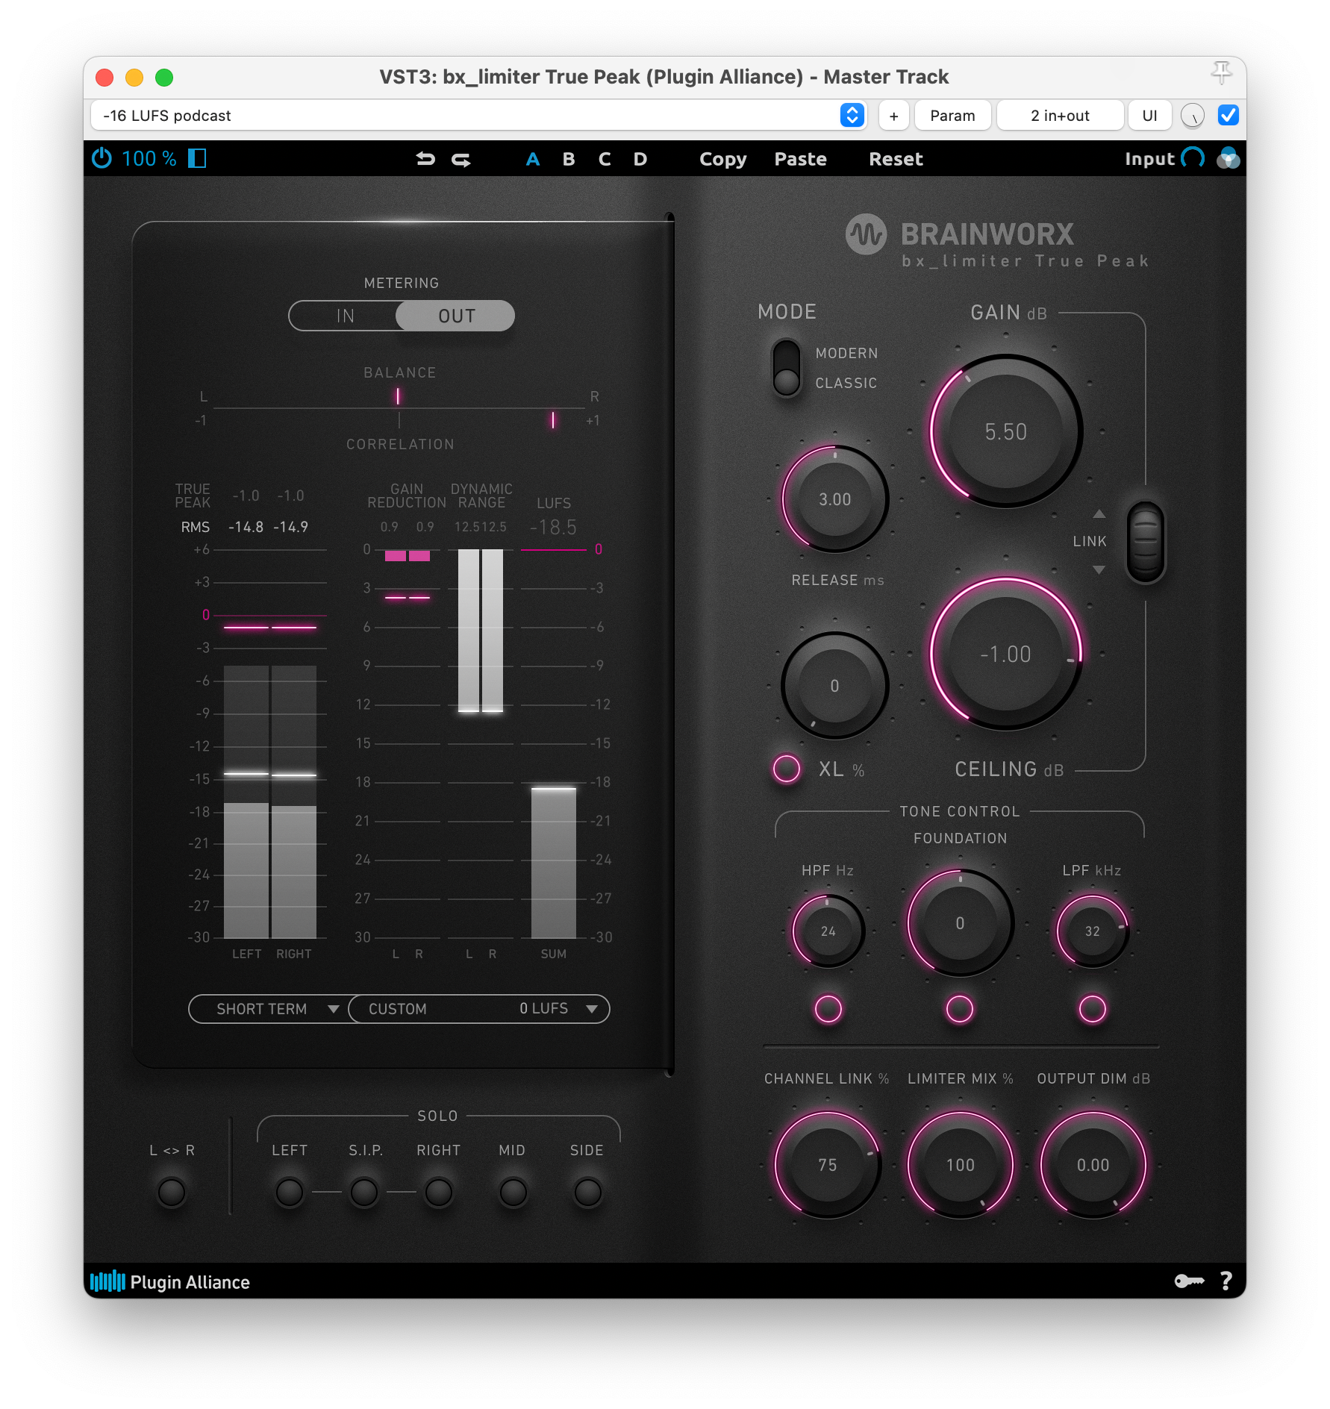1330x1409 pixels.
Task: Open the help question mark
Action: coord(1226,1281)
